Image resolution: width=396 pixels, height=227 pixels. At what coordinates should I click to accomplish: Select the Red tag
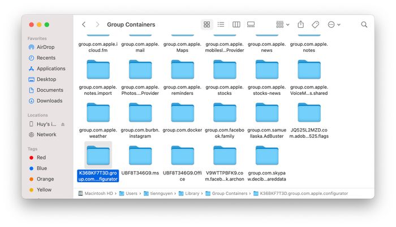click(x=41, y=158)
